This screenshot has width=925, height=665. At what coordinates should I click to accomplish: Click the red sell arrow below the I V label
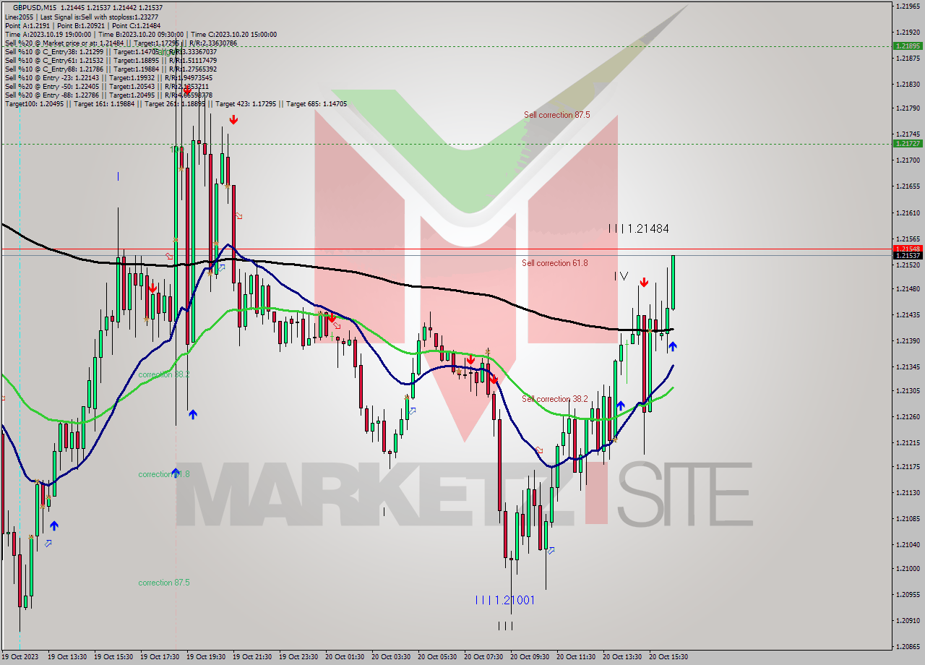pos(643,283)
